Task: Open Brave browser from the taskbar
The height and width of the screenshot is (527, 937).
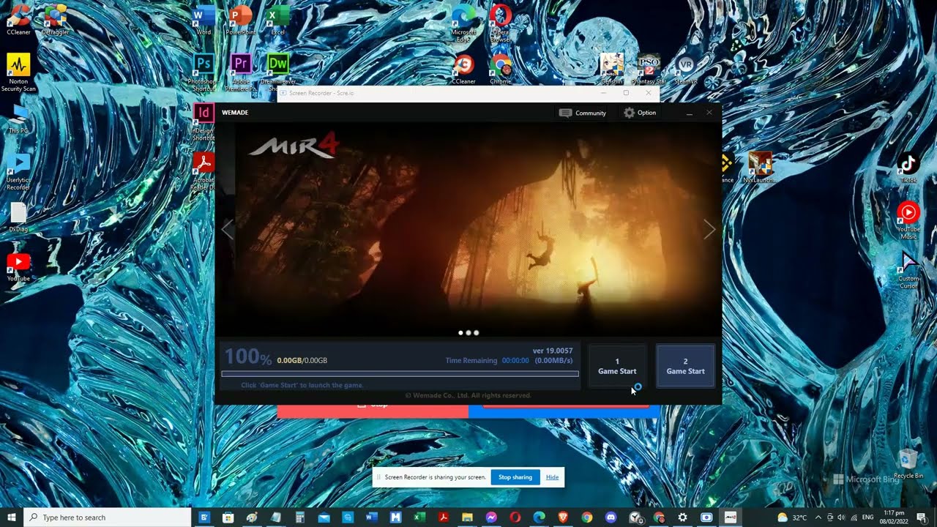Action: 562,517
